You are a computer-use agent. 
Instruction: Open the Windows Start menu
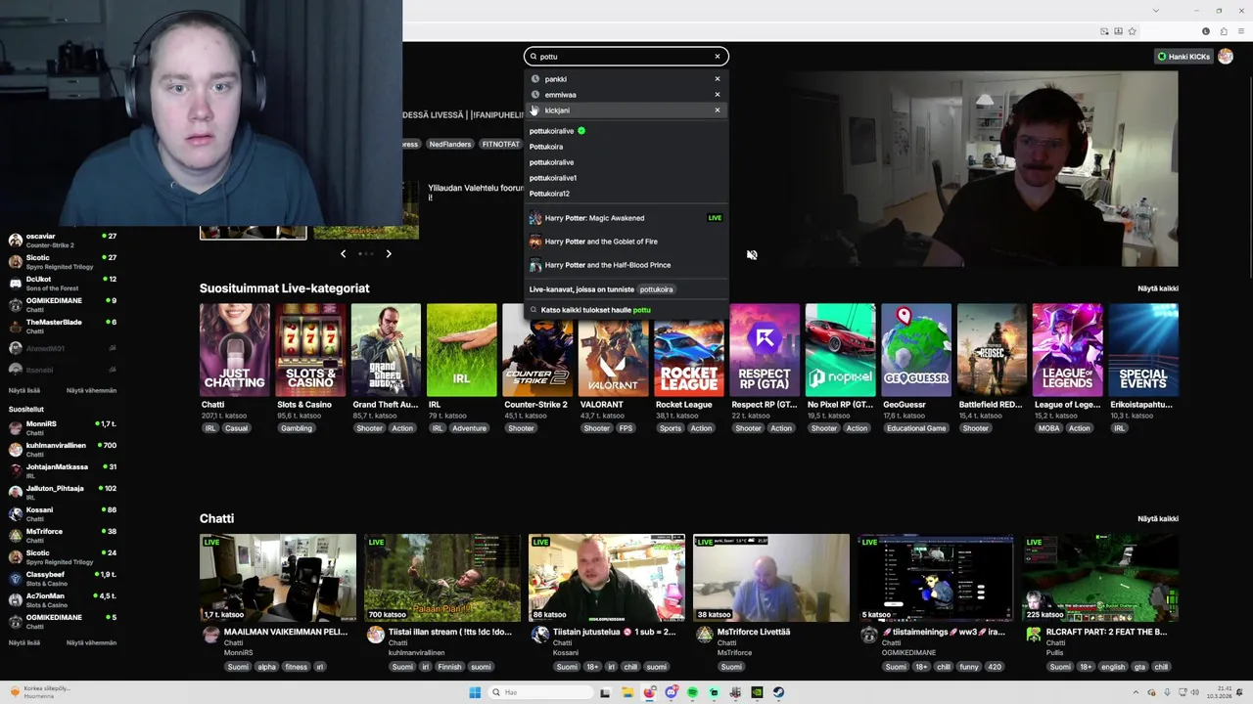pos(475,692)
